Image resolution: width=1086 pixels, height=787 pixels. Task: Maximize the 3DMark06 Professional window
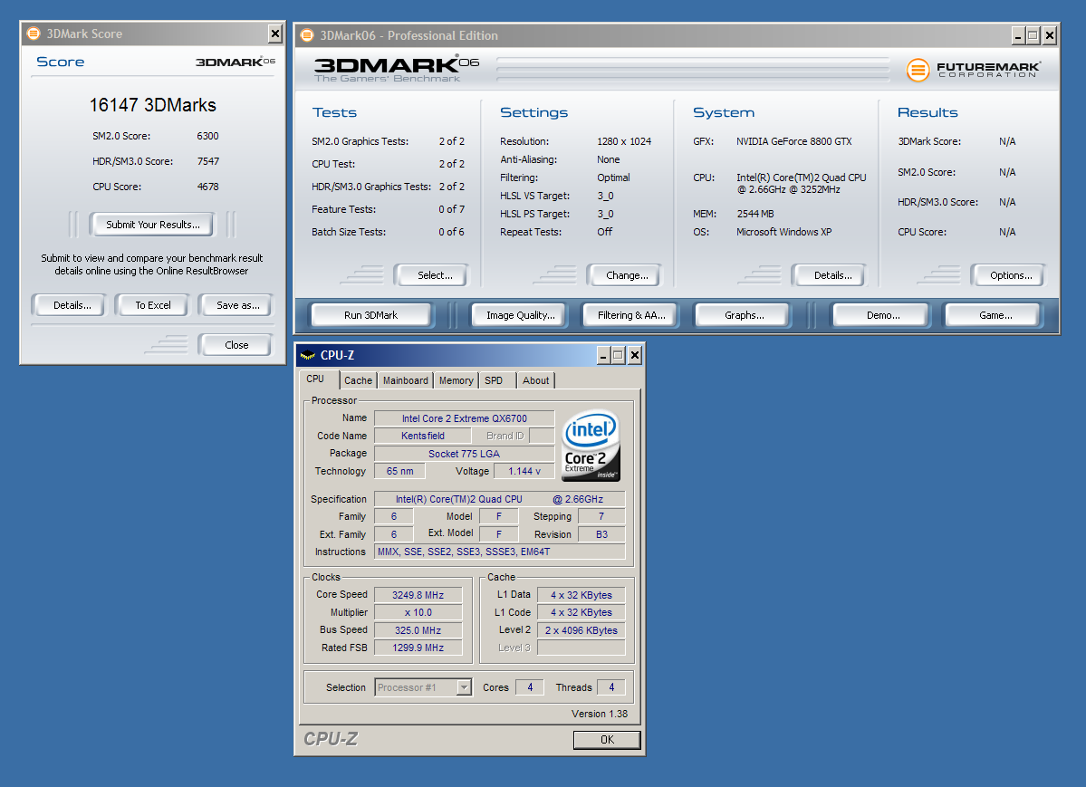pos(1033,35)
